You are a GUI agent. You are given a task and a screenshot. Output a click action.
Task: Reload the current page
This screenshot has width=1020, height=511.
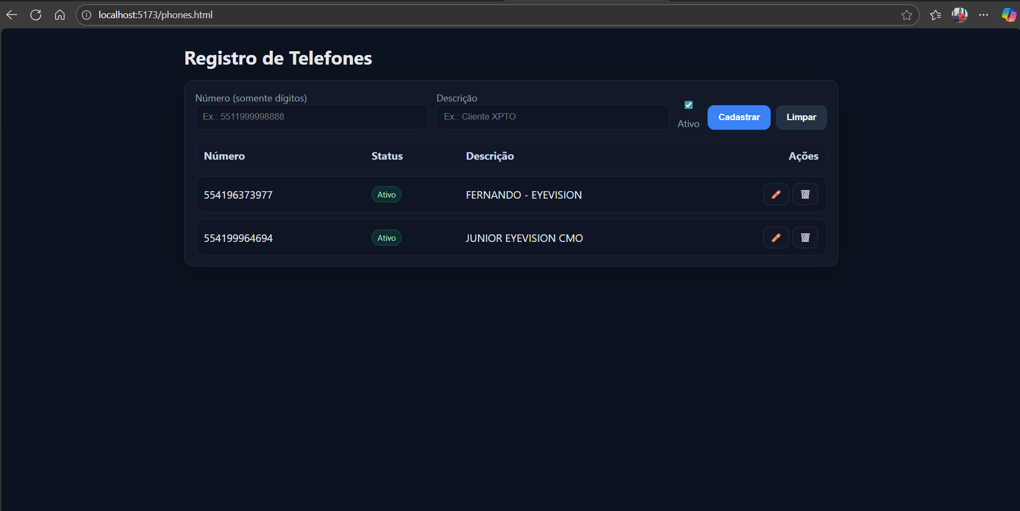(x=36, y=15)
